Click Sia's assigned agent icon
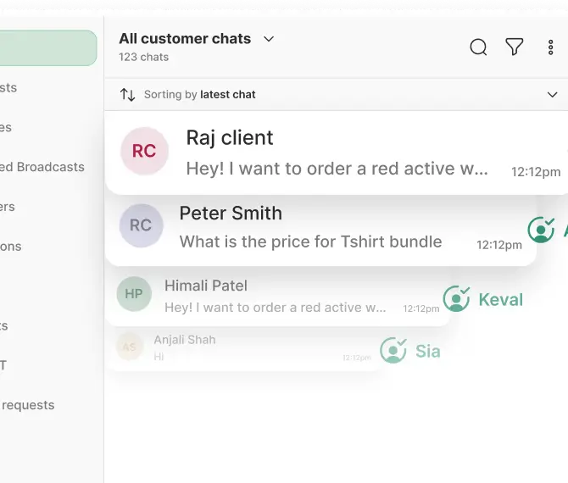 click(x=393, y=351)
